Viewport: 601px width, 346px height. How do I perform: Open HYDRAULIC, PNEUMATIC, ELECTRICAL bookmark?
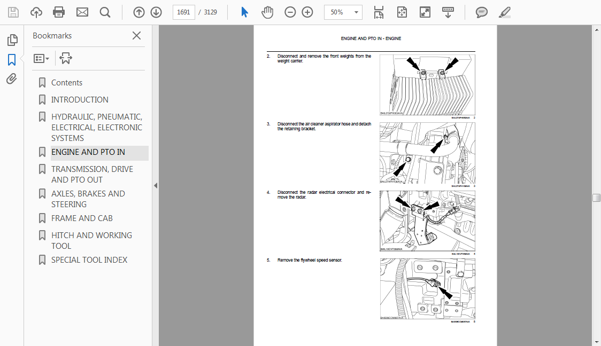[97, 128]
